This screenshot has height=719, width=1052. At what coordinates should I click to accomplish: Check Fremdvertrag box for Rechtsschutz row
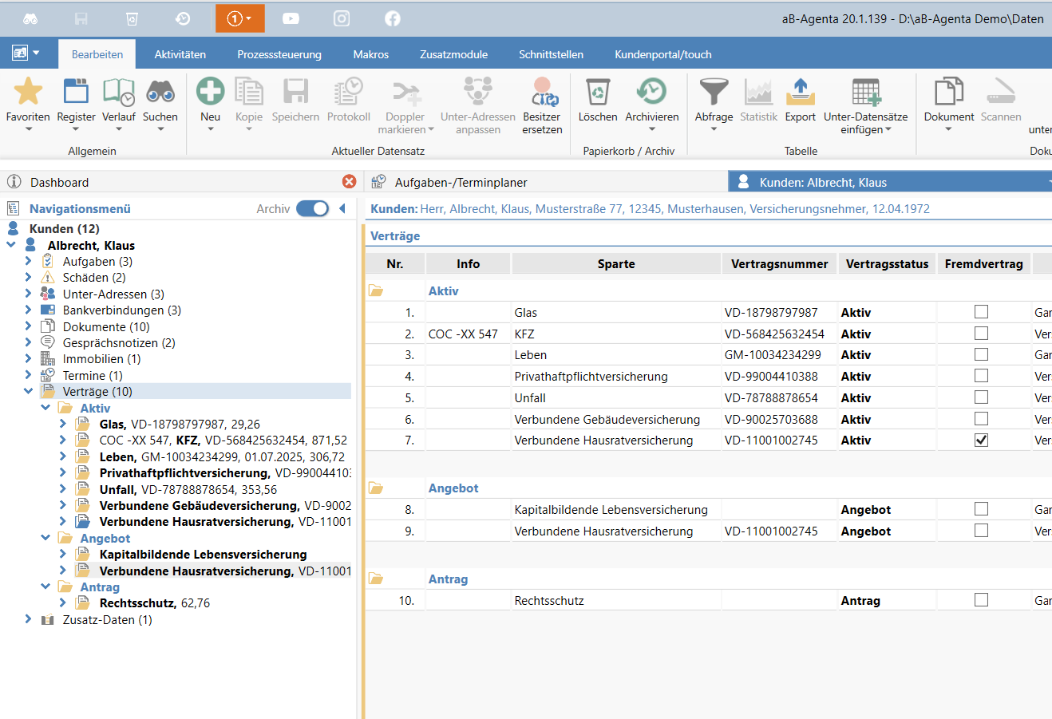pos(981,600)
